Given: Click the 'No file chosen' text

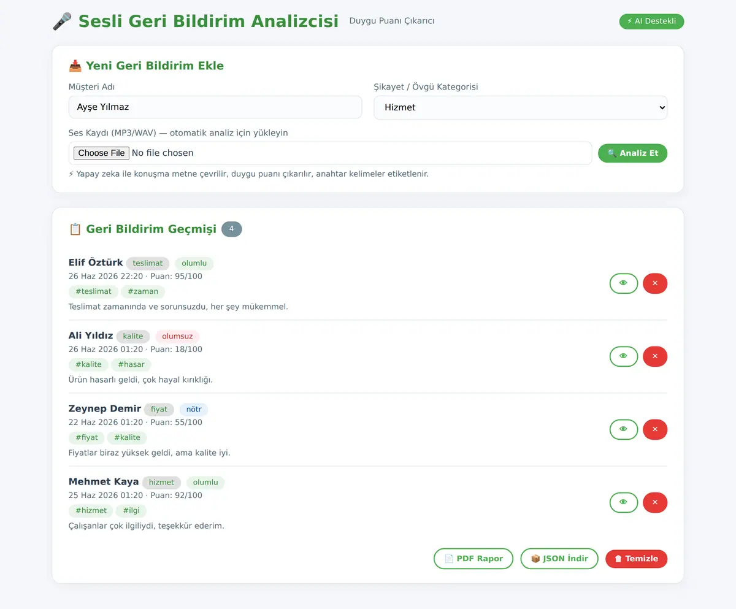Looking at the screenshot, I should (x=163, y=153).
